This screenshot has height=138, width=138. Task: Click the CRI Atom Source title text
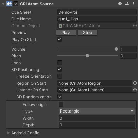click(37, 4)
